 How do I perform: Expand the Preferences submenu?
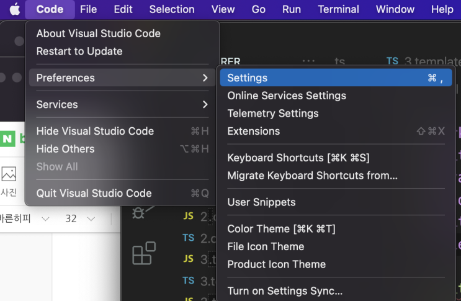[x=122, y=78]
